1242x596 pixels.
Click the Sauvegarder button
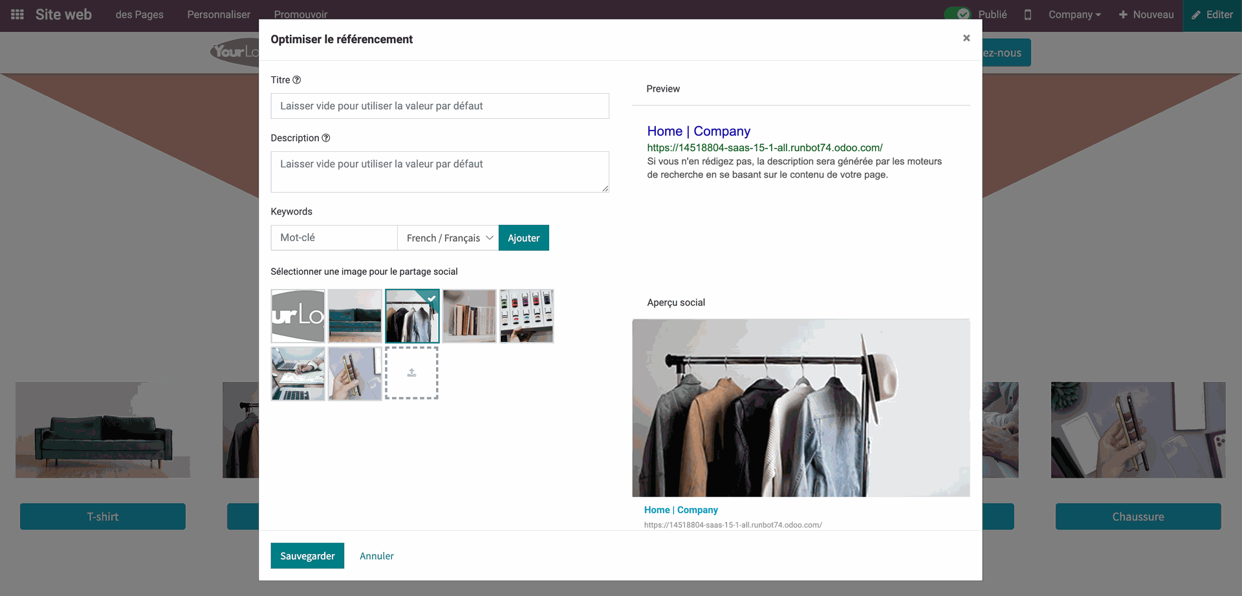(307, 555)
